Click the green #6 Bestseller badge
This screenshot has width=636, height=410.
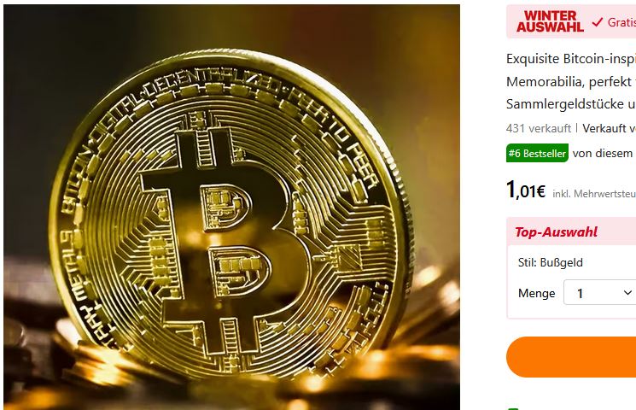[537, 153]
